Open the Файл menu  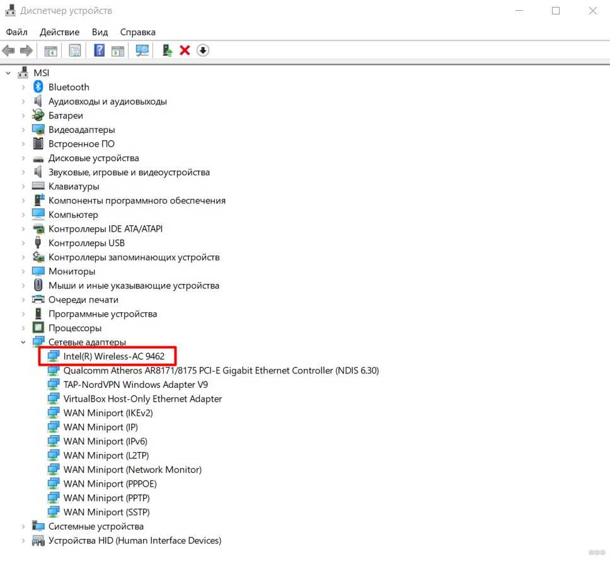(x=17, y=32)
